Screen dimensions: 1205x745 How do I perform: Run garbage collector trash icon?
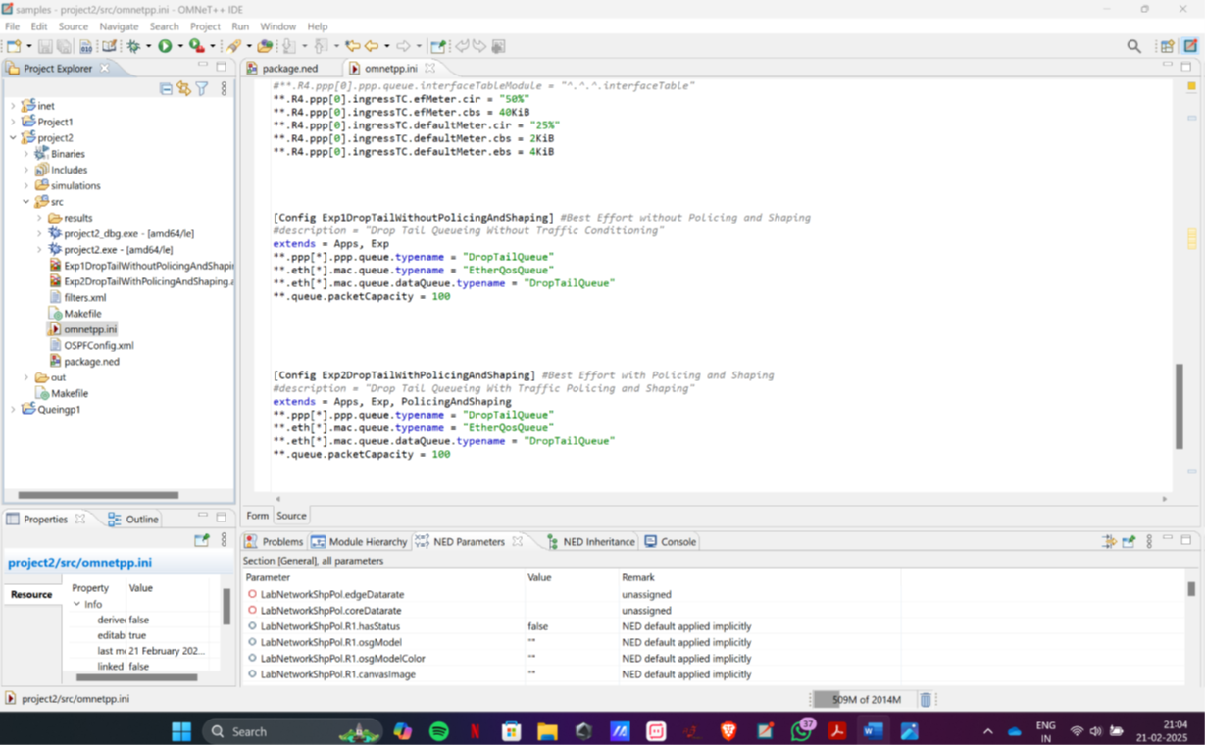point(926,699)
